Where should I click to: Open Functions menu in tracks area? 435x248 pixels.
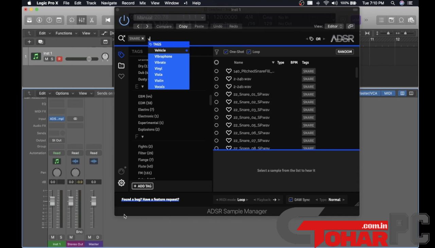(x=66, y=33)
